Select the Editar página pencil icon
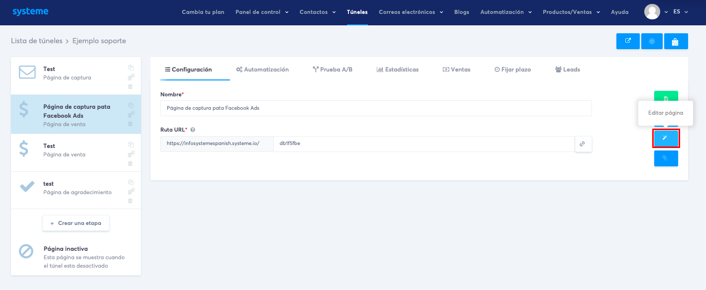Screen dimensions: 706x290 [x=666, y=139]
